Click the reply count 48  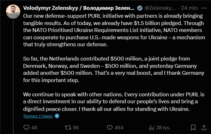(34, 127)
